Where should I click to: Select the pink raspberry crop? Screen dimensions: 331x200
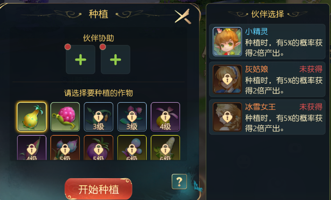click(x=65, y=117)
